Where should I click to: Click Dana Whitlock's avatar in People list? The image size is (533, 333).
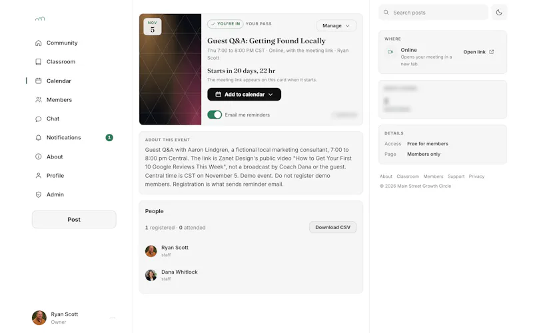tap(151, 275)
